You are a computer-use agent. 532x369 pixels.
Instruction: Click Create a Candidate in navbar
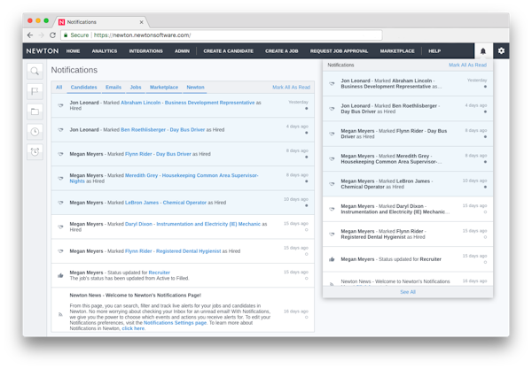pyautogui.click(x=229, y=51)
